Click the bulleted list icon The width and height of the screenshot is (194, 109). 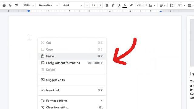pos(189,5)
